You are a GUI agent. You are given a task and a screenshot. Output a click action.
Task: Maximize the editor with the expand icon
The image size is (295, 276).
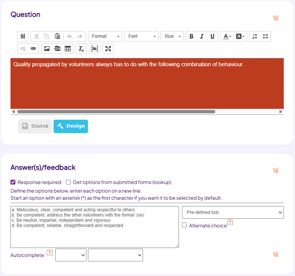pos(108,49)
